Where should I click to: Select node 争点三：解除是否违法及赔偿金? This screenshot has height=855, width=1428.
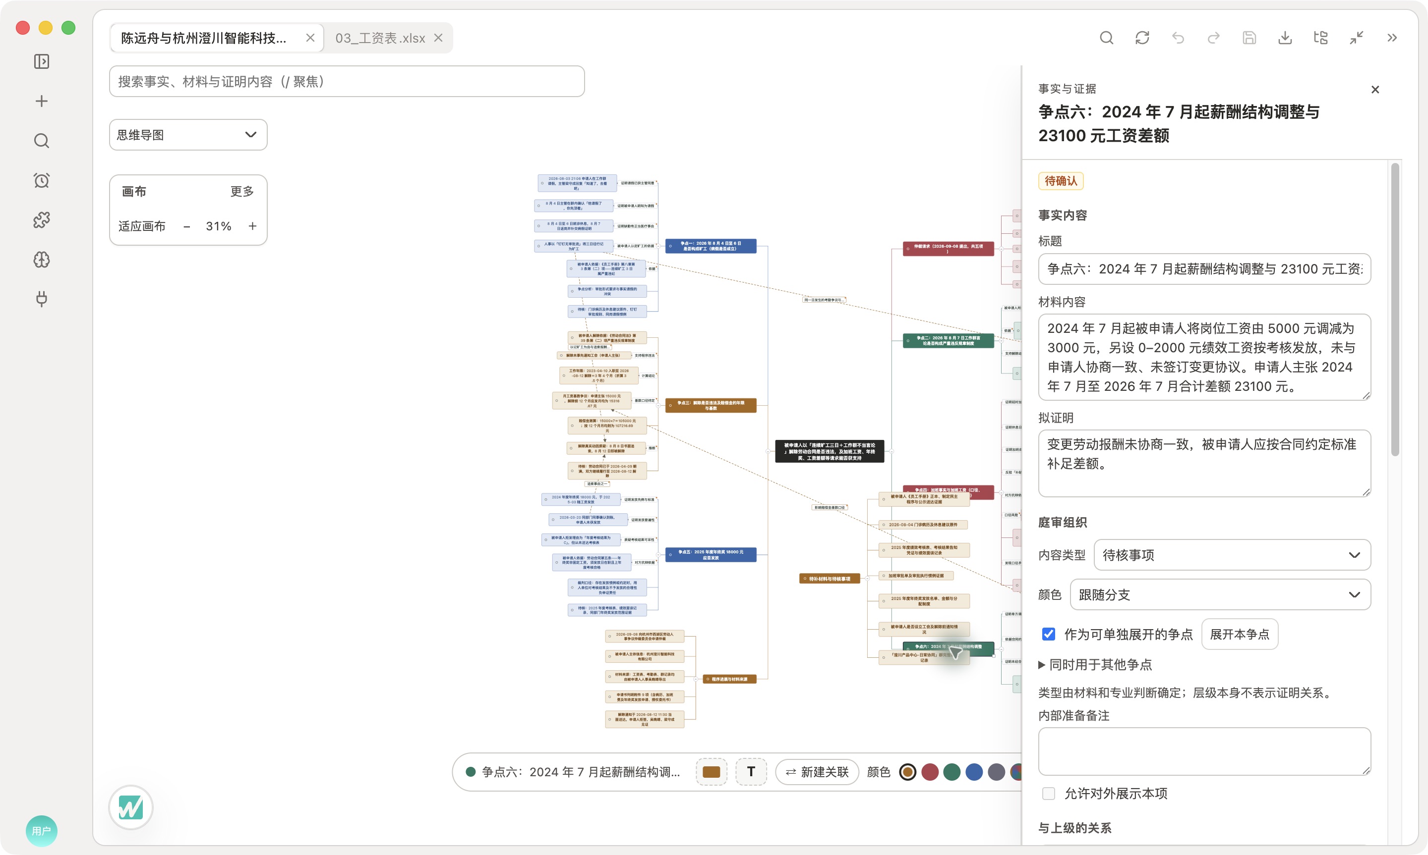point(711,406)
